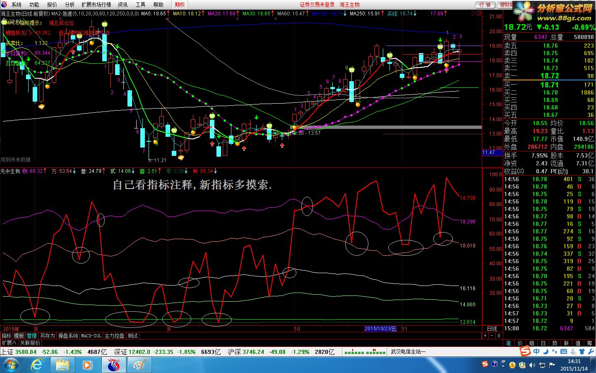596x373 pixels.
Task: Click the security shield tray icon
Action: [x=522, y=365]
